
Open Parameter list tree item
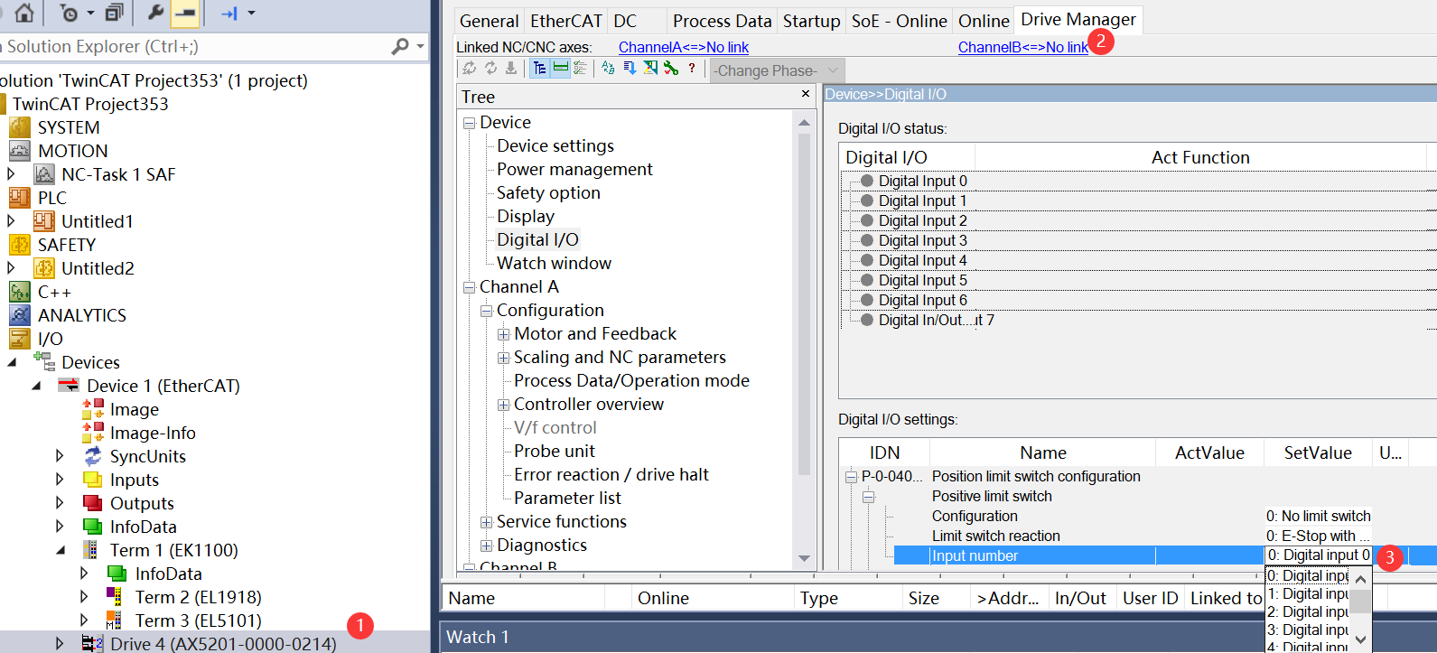[x=567, y=498]
